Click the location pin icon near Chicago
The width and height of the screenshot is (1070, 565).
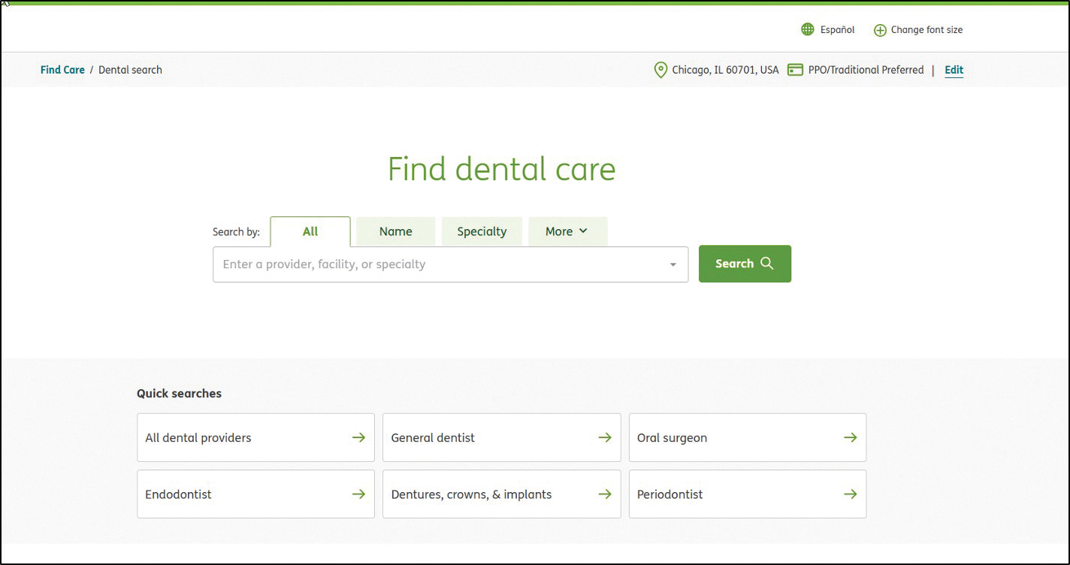[x=660, y=70]
